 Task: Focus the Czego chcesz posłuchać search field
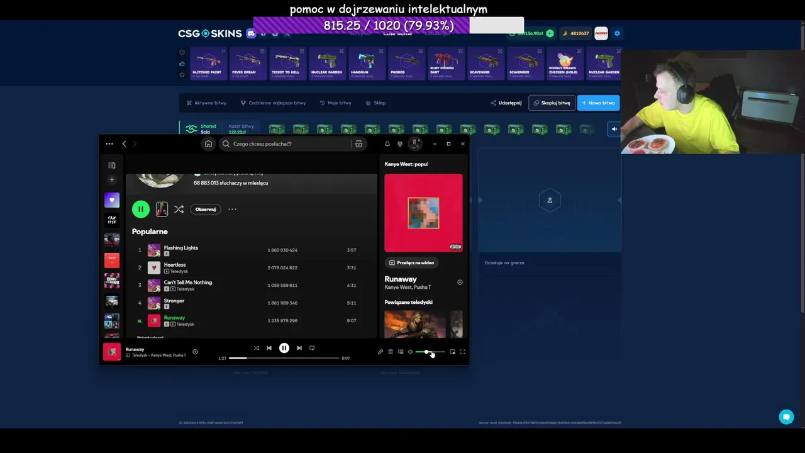coord(286,144)
